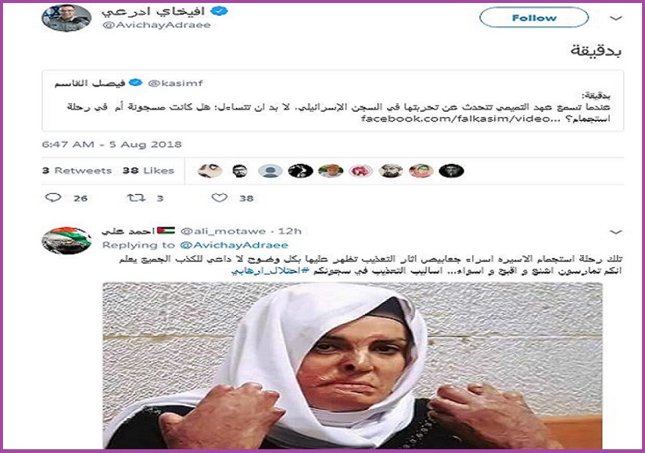View the 38 Likes list
Screen dimensions: 645x453
pyautogui.click(x=148, y=171)
